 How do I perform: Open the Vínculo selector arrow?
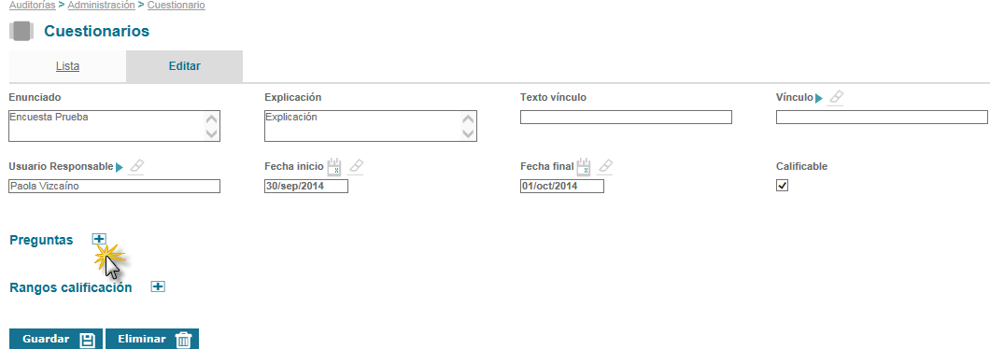(819, 99)
